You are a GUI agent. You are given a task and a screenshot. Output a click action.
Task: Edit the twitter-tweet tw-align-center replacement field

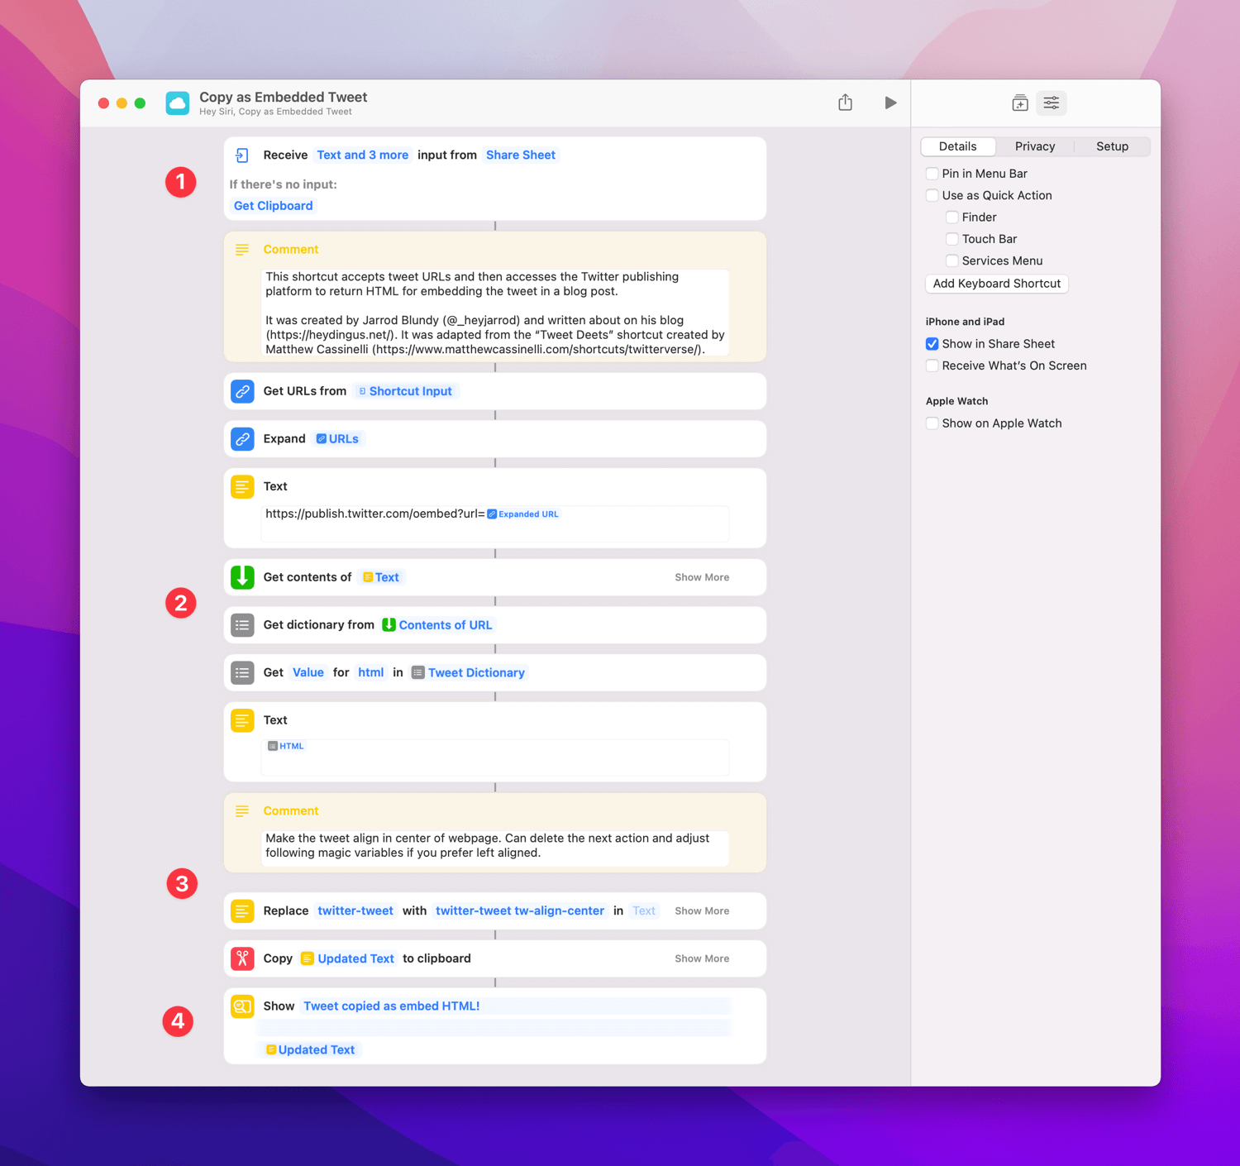click(520, 911)
